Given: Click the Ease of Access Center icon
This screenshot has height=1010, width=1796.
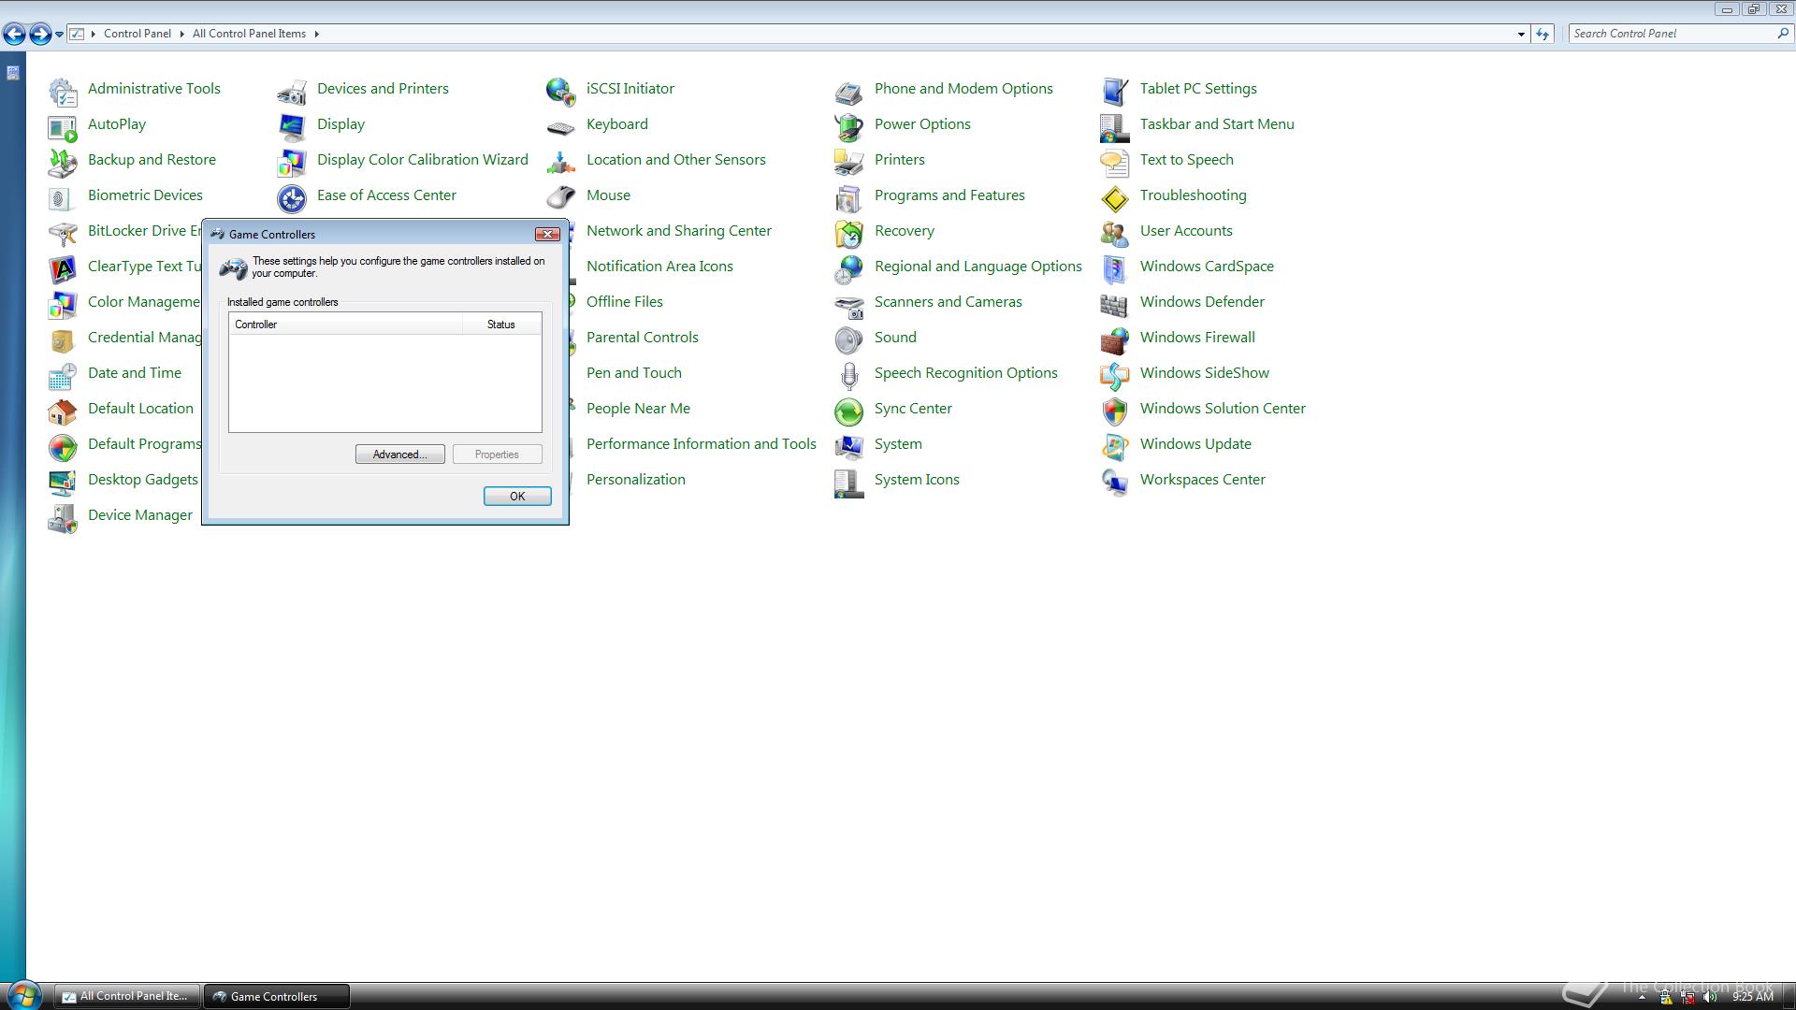Looking at the screenshot, I should tap(292, 197).
